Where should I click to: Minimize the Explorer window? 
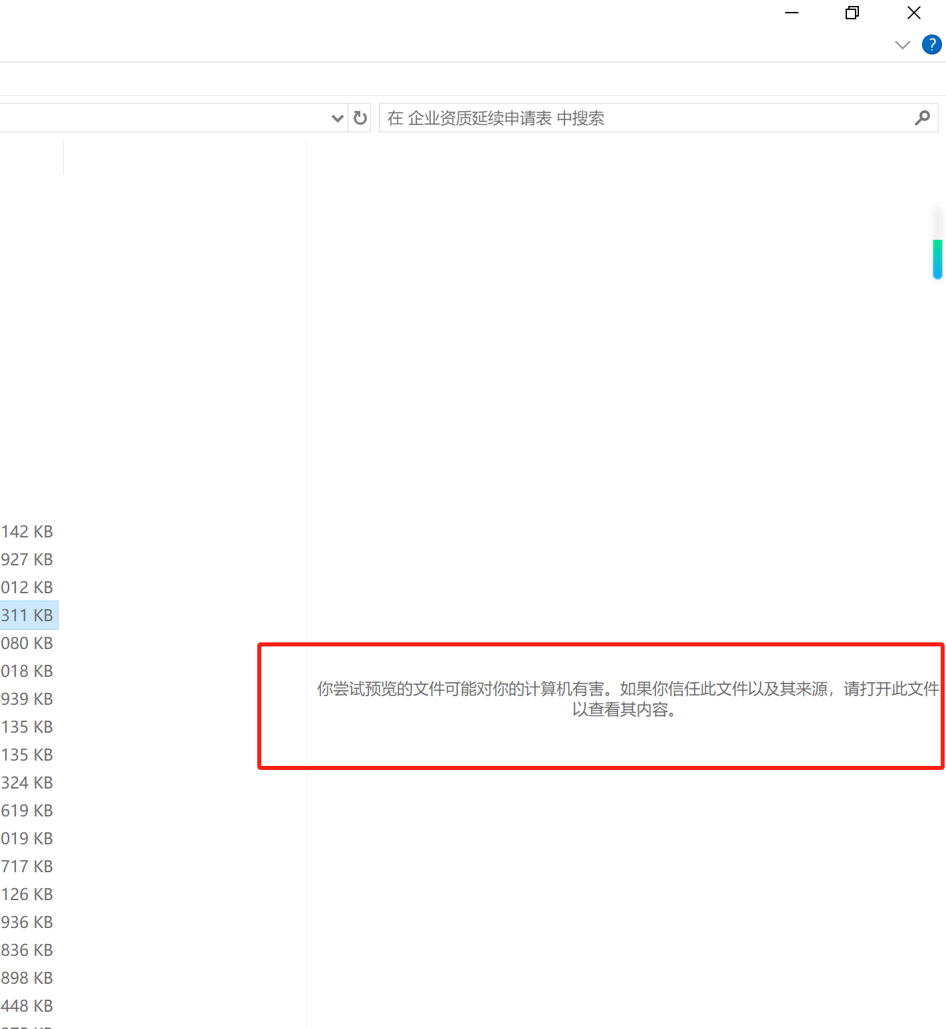[791, 13]
